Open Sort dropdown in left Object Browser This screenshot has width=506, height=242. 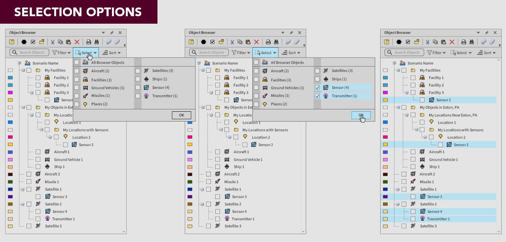click(112, 53)
